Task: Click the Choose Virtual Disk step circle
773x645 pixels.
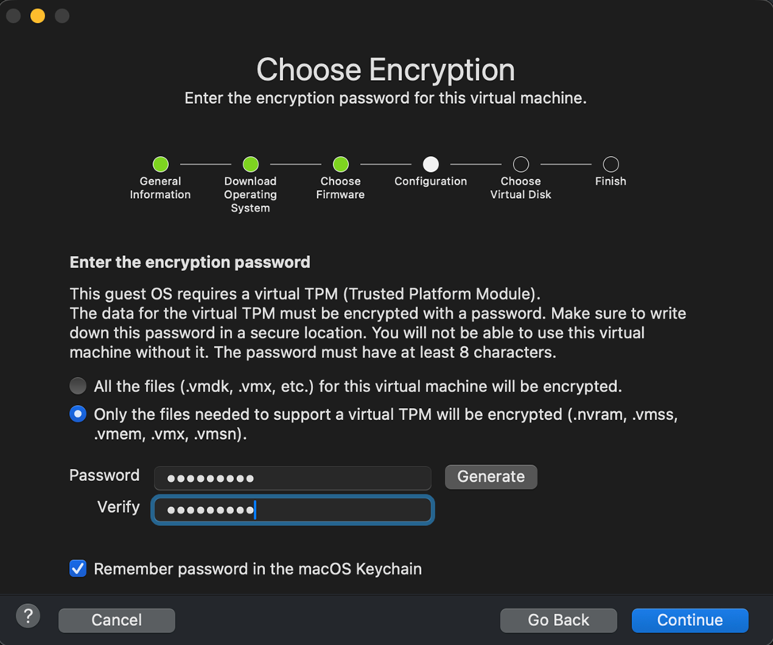Action: pyautogui.click(x=521, y=164)
